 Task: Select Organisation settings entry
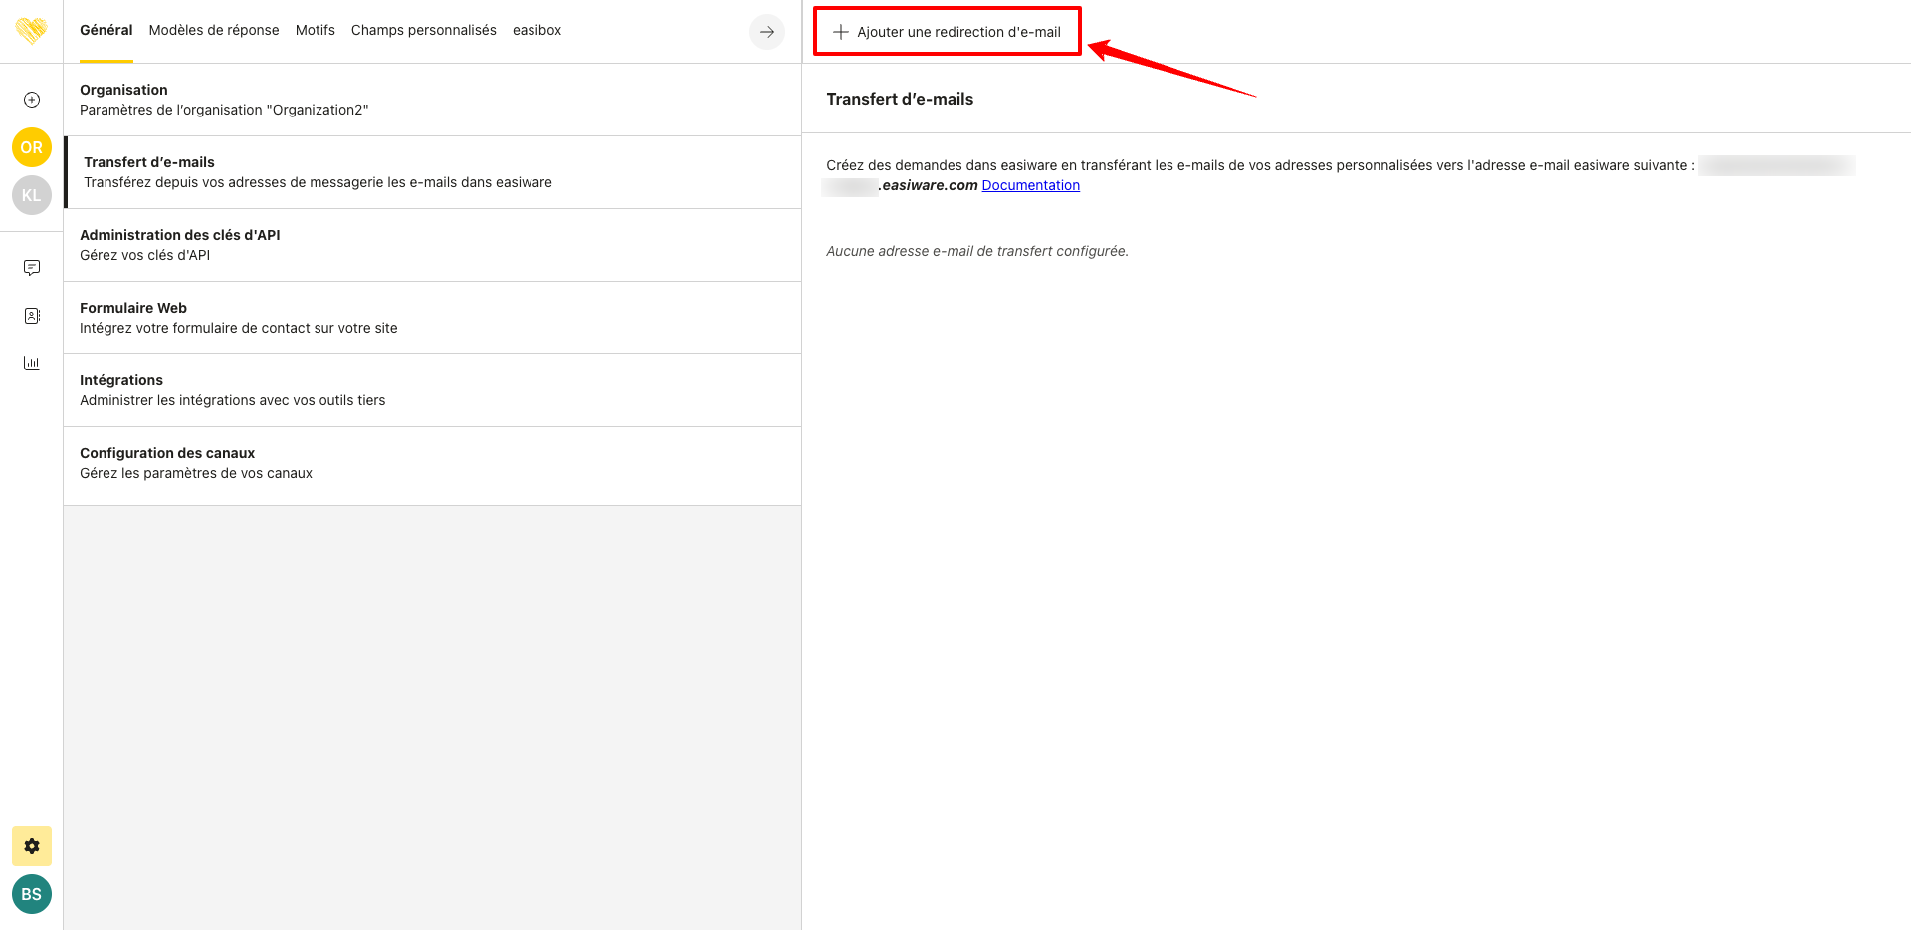432,100
